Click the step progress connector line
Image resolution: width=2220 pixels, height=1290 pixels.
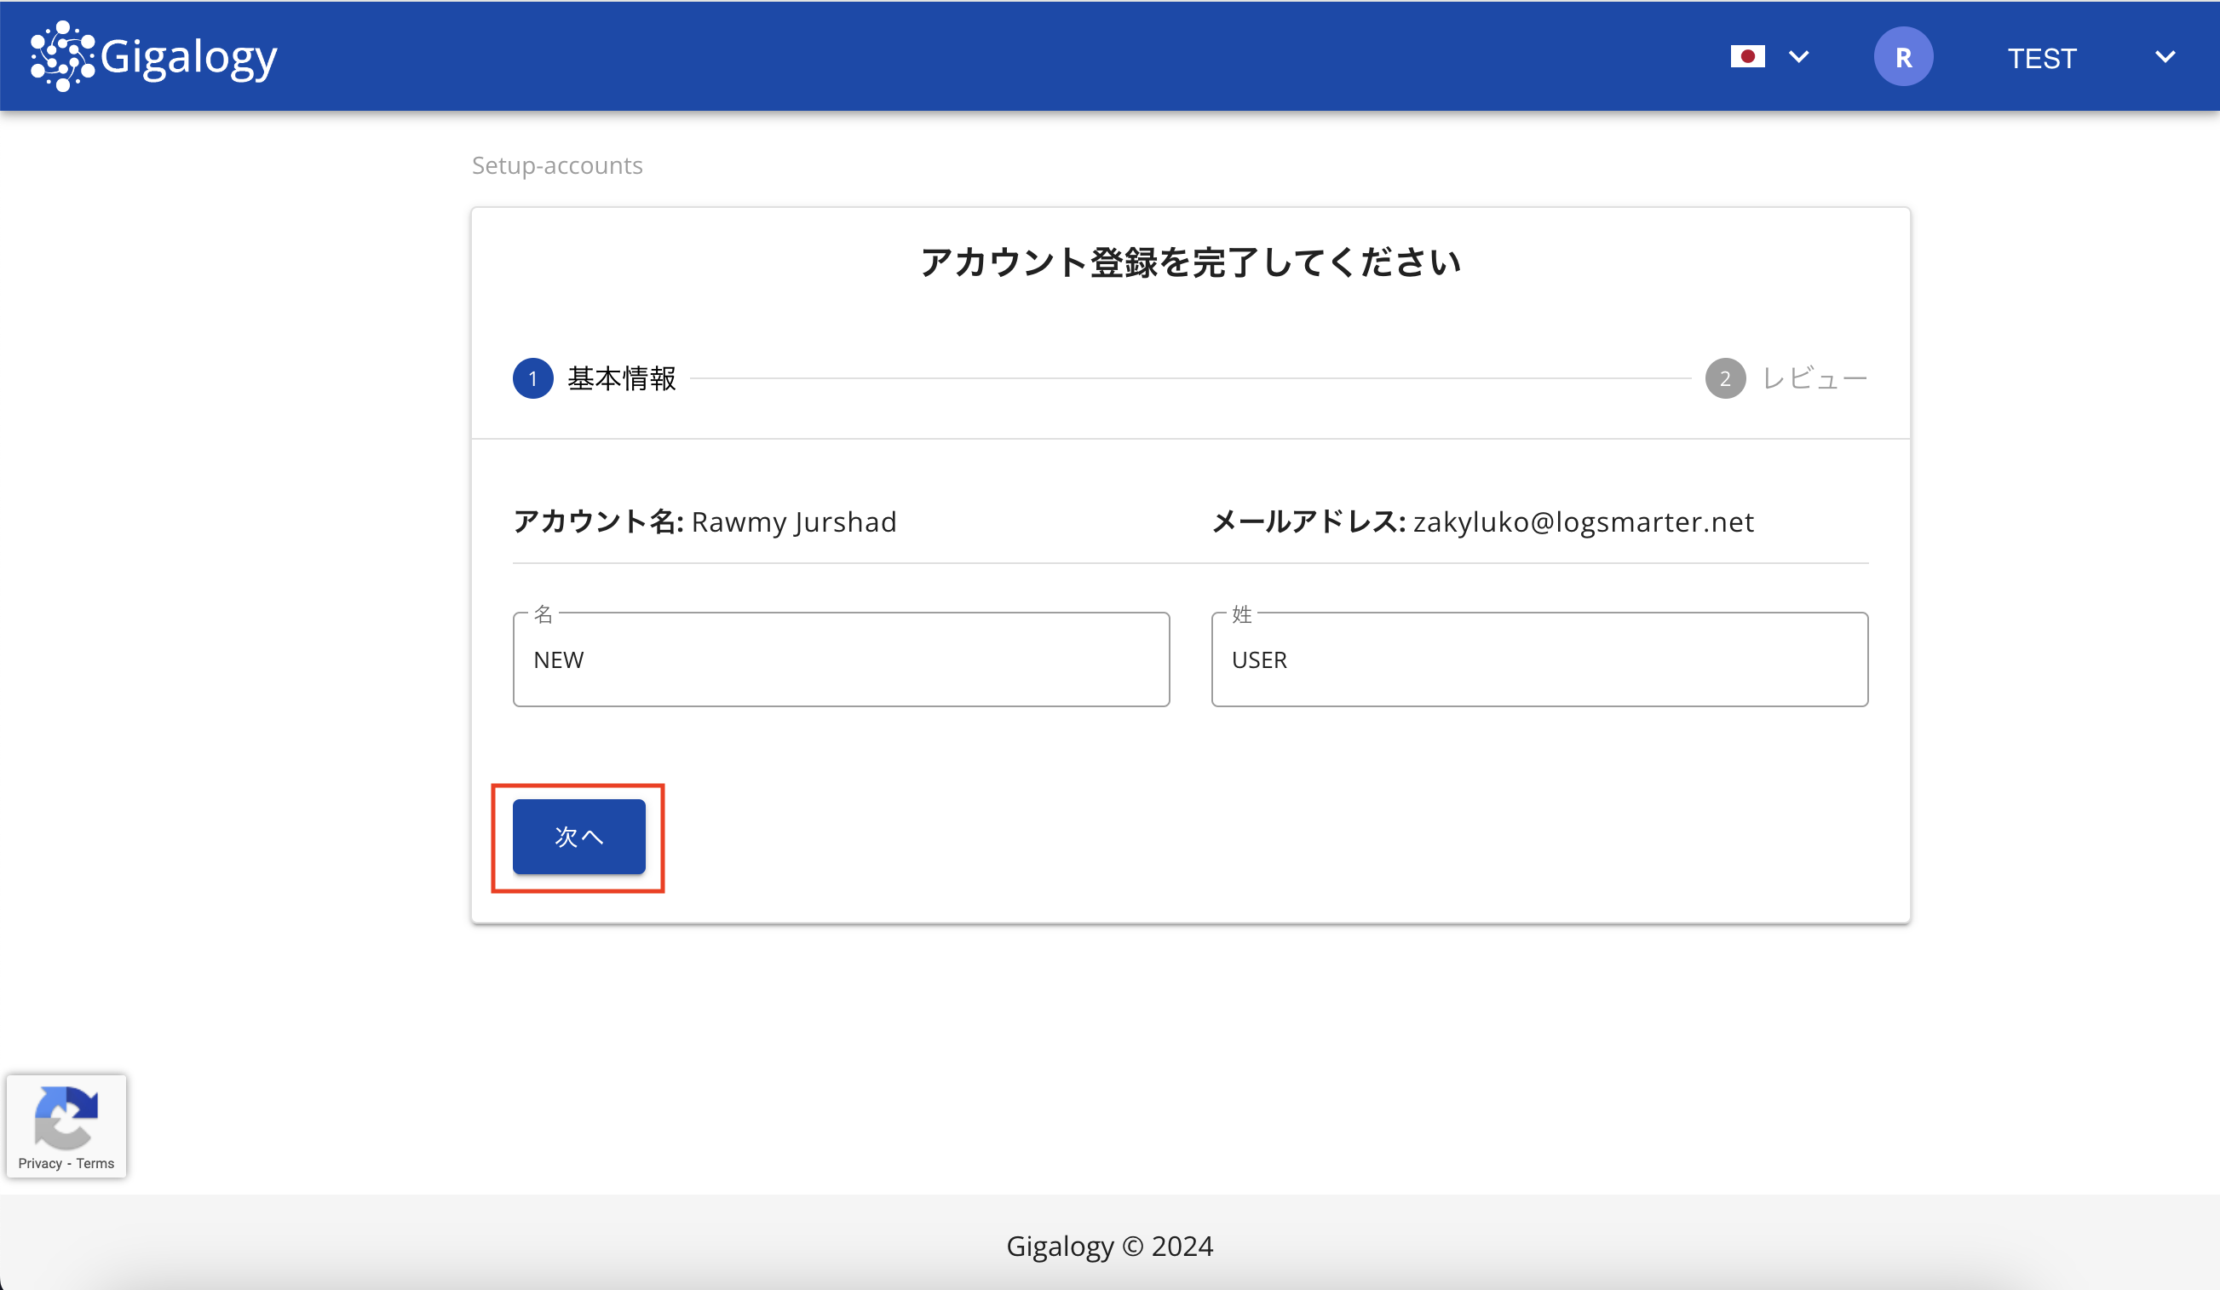pos(1189,378)
